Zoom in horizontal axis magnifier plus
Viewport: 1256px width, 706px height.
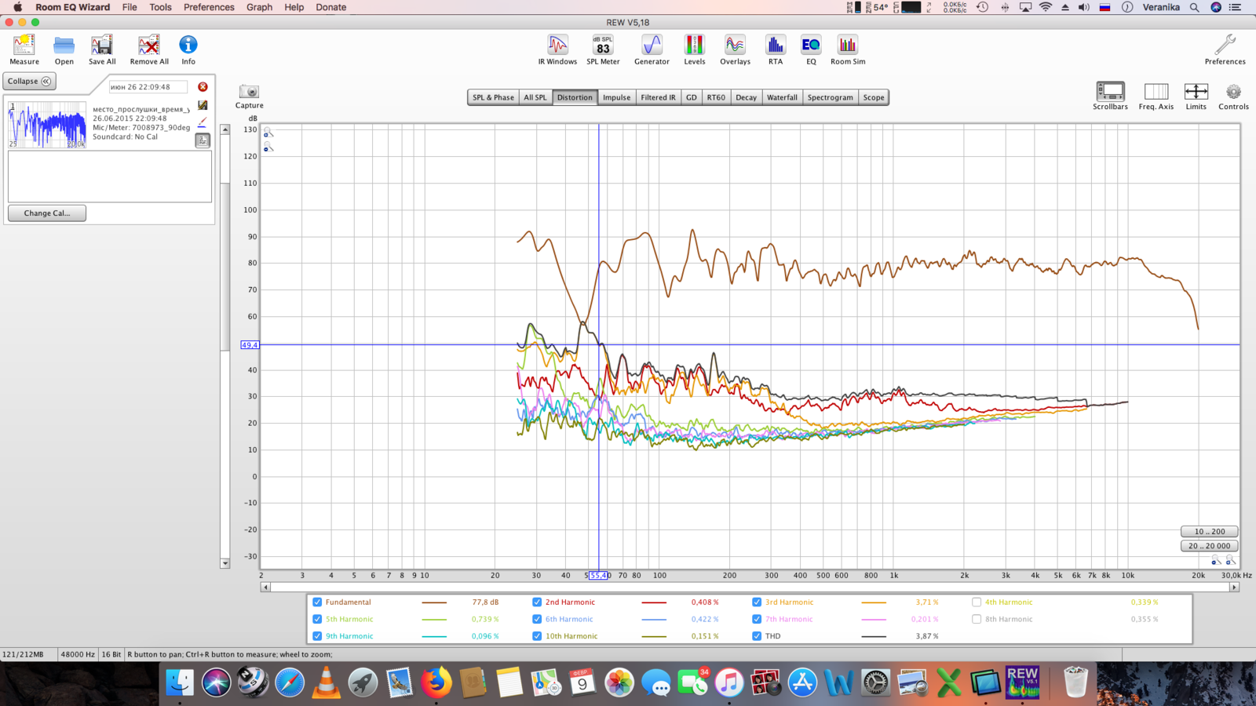[1230, 560]
